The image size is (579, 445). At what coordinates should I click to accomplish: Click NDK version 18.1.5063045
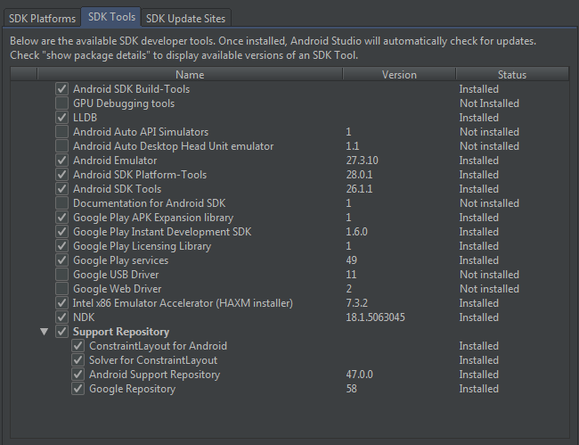pyautogui.click(x=375, y=317)
